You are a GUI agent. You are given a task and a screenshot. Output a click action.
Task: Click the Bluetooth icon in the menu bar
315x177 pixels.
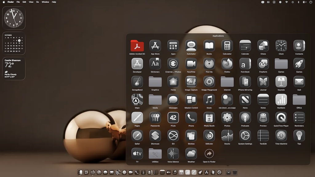298,2
